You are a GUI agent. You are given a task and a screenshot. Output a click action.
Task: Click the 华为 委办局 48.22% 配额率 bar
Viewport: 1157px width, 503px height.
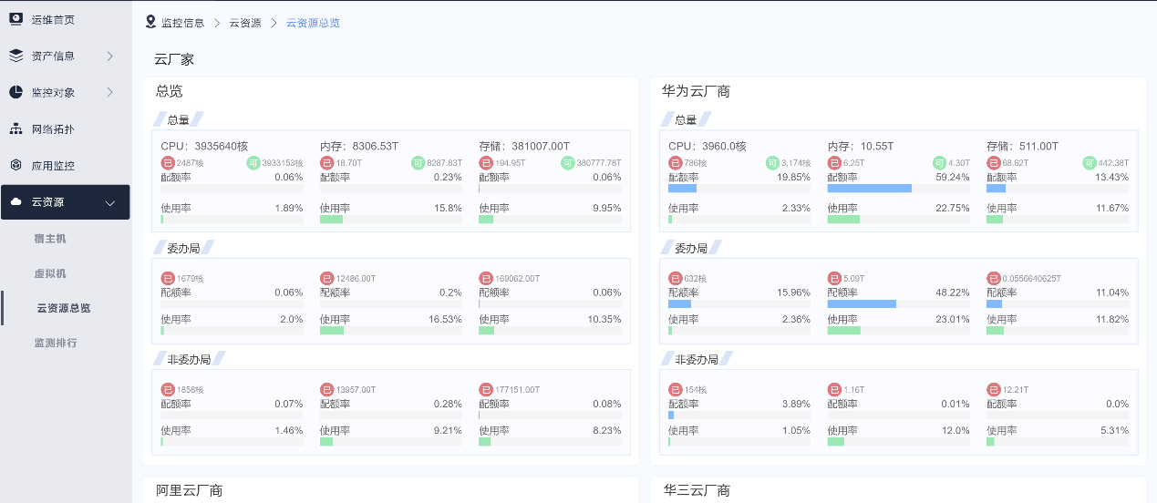pos(898,303)
